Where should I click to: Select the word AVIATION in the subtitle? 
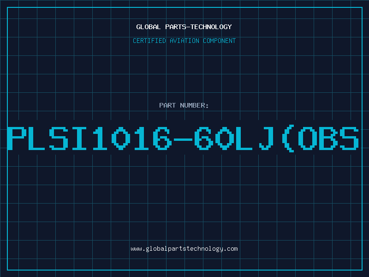tap(184, 41)
